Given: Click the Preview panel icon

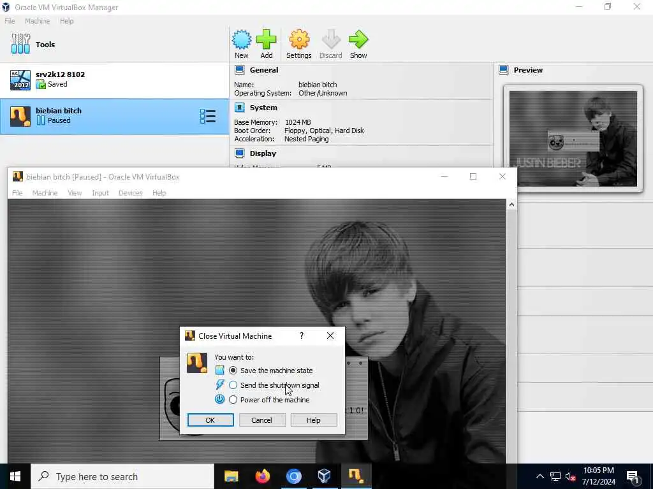Looking at the screenshot, I should (504, 70).
